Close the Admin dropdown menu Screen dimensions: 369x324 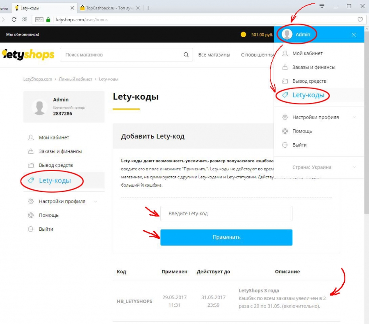click(354, 35)
